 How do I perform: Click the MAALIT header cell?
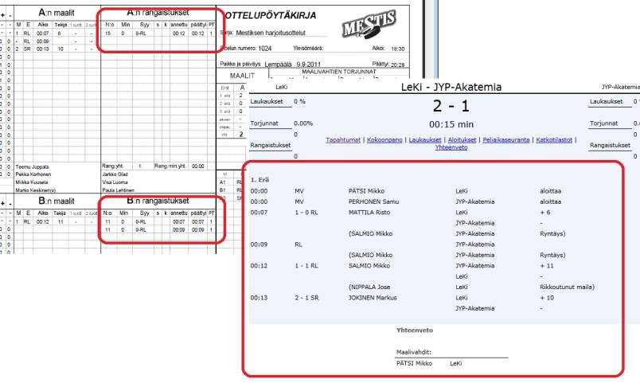coord(242,76)
